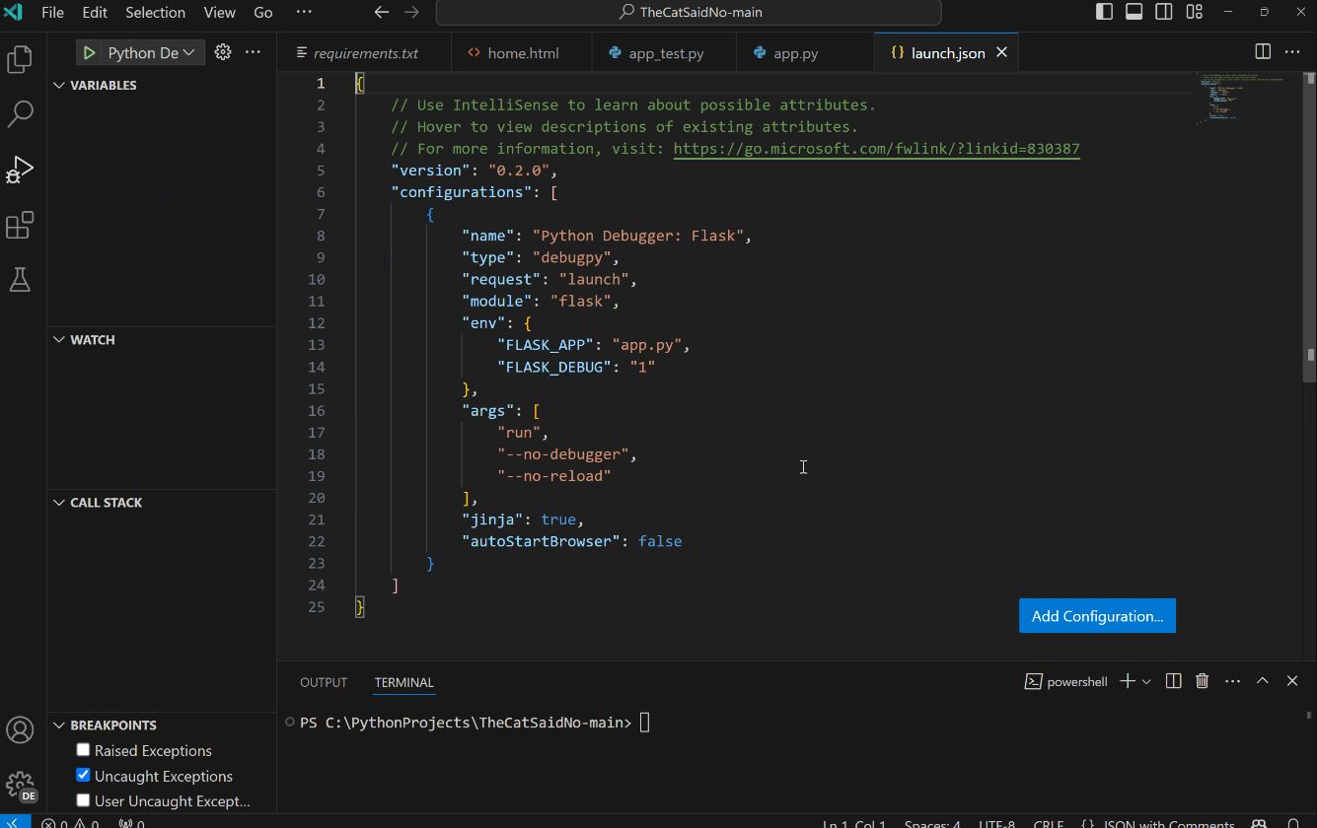This screenshot has height=828, width=1317.
Task: Disable the Uncaught Exceptions breakpoint
Action: pyautogui.click(x=83, y=776)
